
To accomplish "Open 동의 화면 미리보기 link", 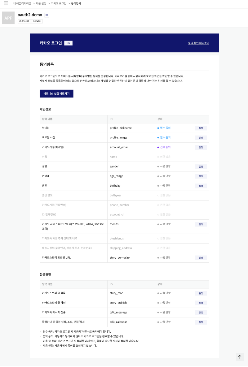I will pos(198,43).
